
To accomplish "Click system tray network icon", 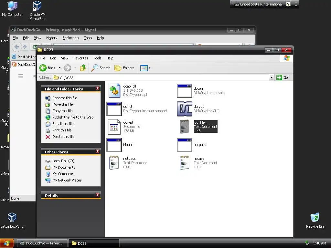I will [x=307, y=243].
